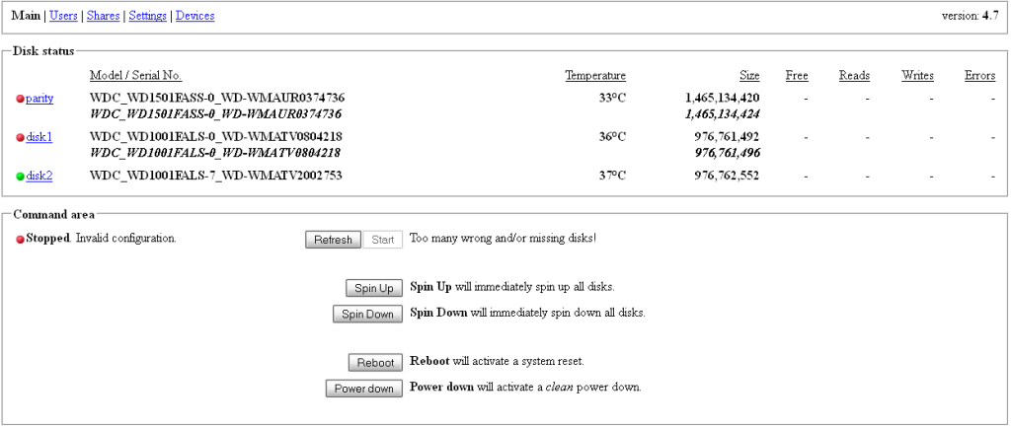The width and height of the screenshot is (1011, 428).
Task: Click the italic WDC_WD1501FASS-0 model text
Action: pos(215,114)
